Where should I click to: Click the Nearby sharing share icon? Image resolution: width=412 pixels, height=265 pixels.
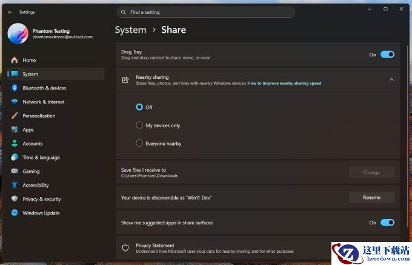click(125, 79)
